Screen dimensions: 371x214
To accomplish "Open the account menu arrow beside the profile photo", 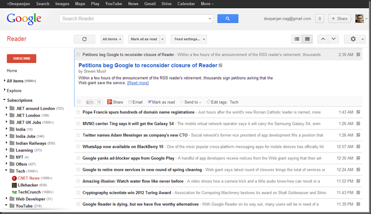I will click(x=366, y=18).
